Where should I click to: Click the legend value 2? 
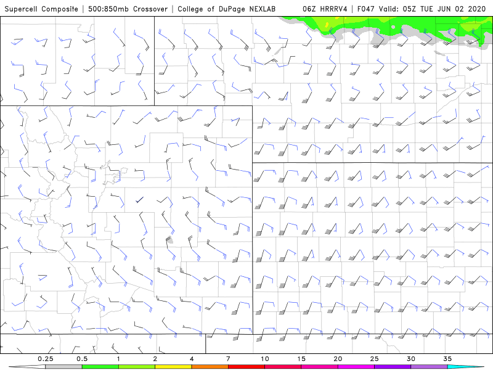pyautogui.click(x=155, y=359)
